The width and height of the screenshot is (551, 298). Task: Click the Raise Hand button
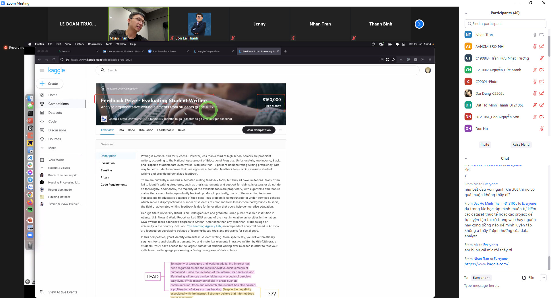(521, 145)
